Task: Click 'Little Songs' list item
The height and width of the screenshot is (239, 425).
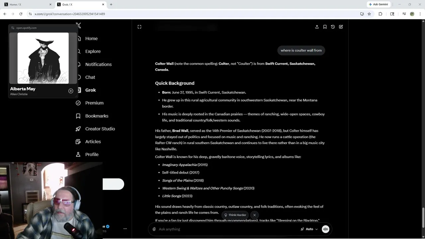Action: tap(177, 196)
